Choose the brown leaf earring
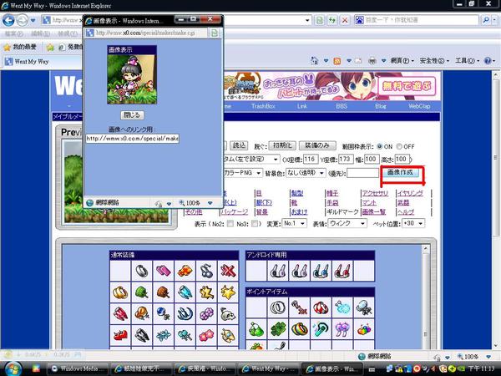Viewport: 501px width, 376px height. [x=164, y=292]
